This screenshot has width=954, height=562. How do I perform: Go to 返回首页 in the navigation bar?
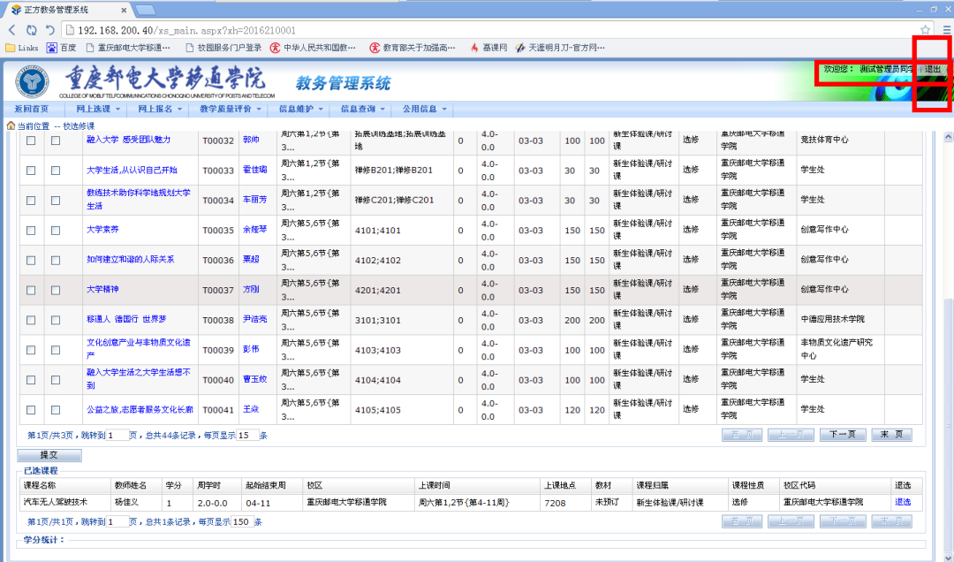pos(32,109)
